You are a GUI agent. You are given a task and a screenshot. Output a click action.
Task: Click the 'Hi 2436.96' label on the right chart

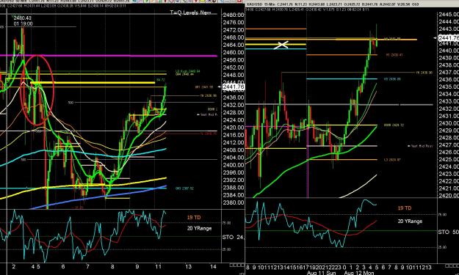[x=424, y=73]
